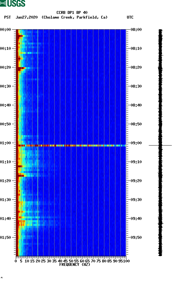Click the 00:40 PST time label
The image size is (174, 281).
6,105
